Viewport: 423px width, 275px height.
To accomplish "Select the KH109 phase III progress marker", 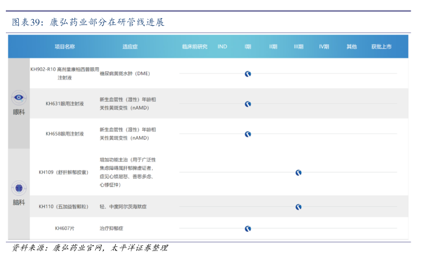I will 299,173.
